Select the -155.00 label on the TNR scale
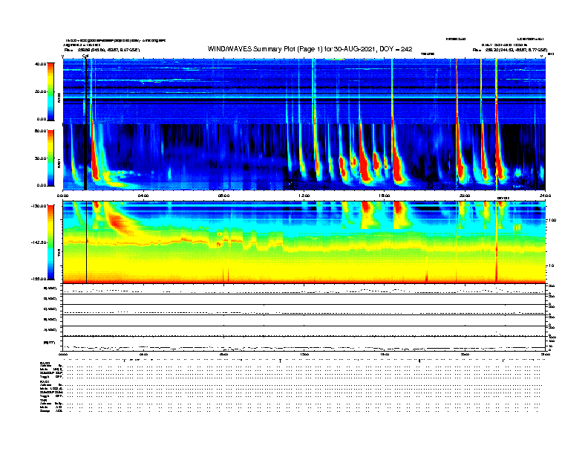This screenshot has height=455, width=588. coord(39,279)
